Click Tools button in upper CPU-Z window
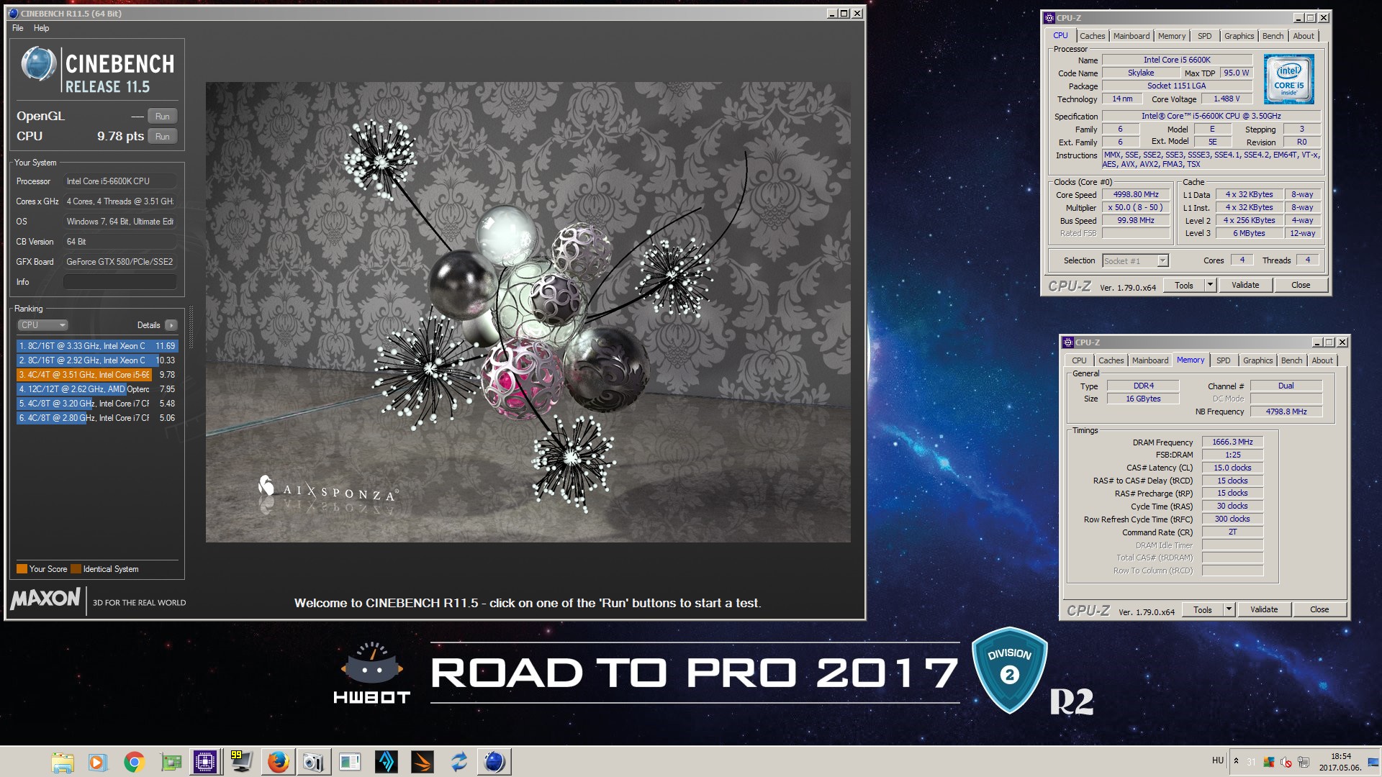 (x=1184, y=286)
